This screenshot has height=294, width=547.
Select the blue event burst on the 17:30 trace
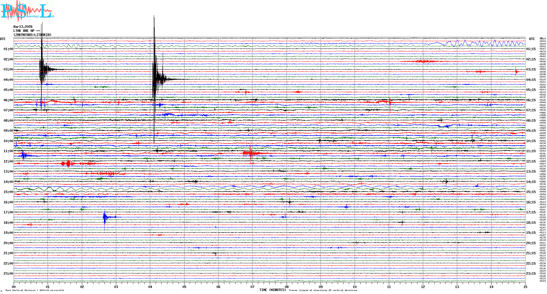[105, 217]
